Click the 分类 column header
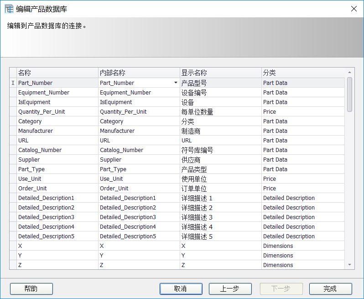This screenshot has height=299, width=364. point(303,73)
